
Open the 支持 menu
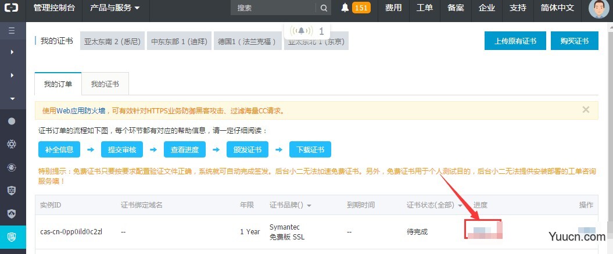(518, 8)
